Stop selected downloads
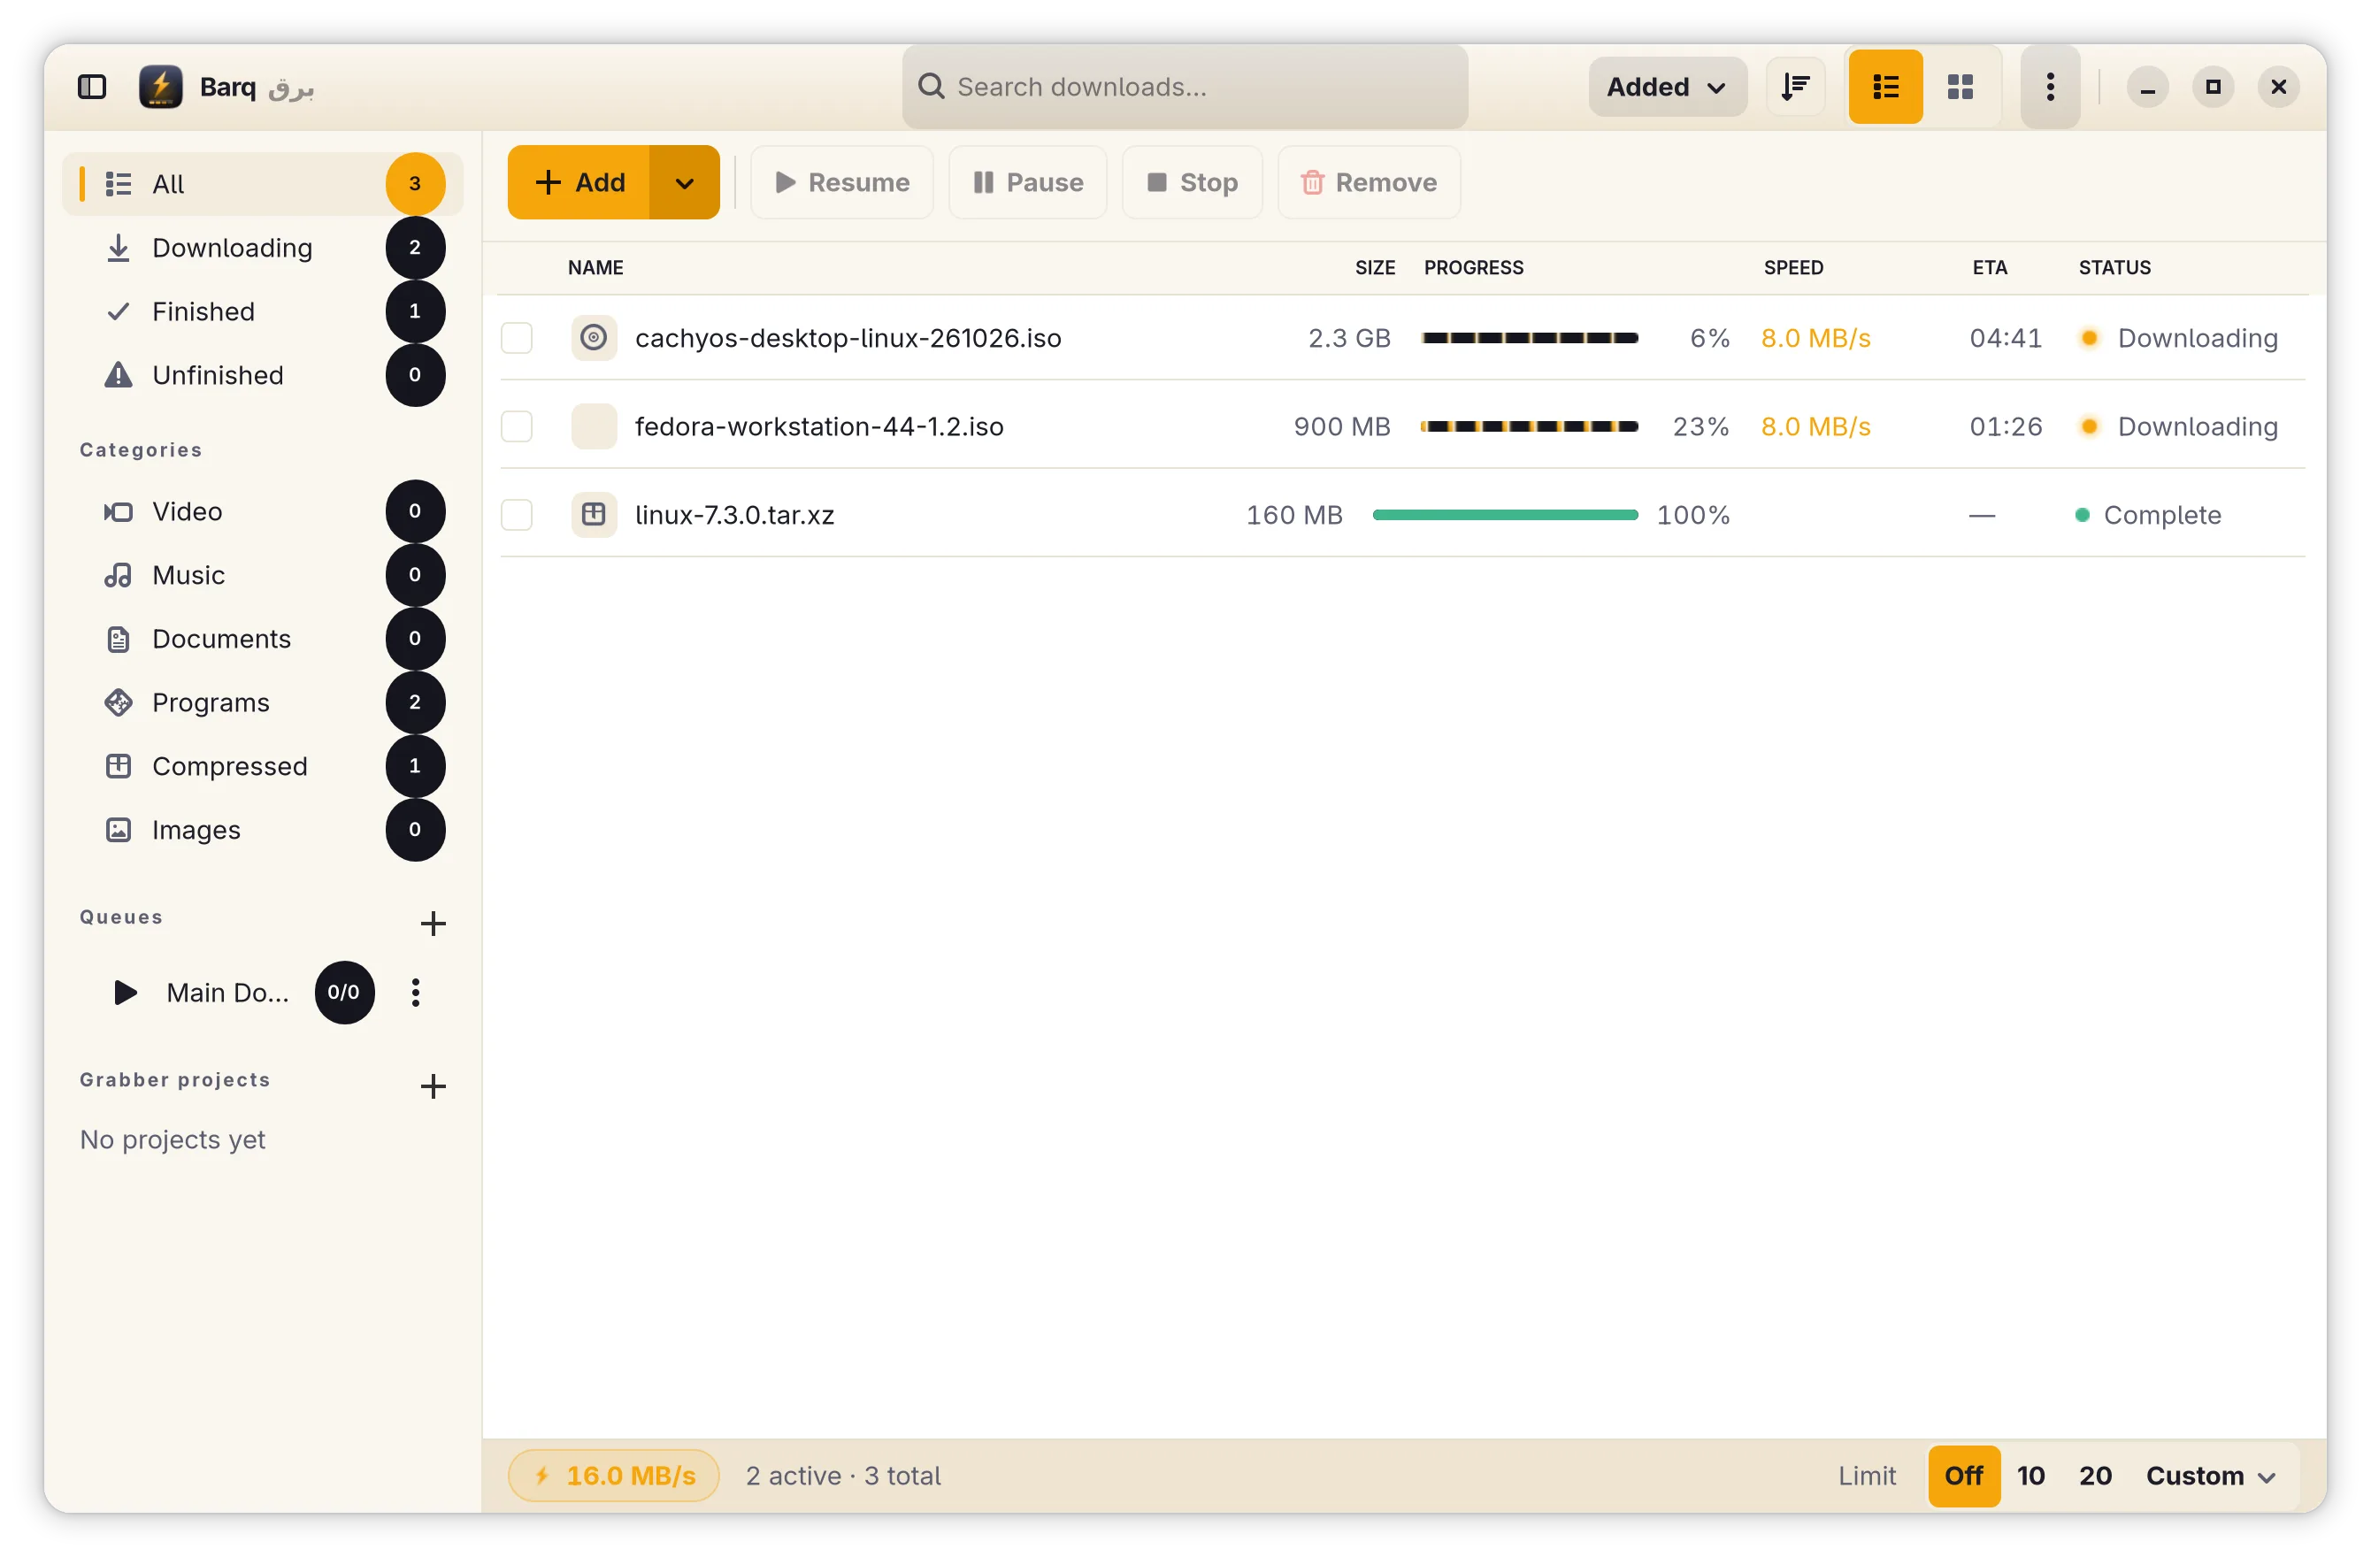 (1193, 182)
